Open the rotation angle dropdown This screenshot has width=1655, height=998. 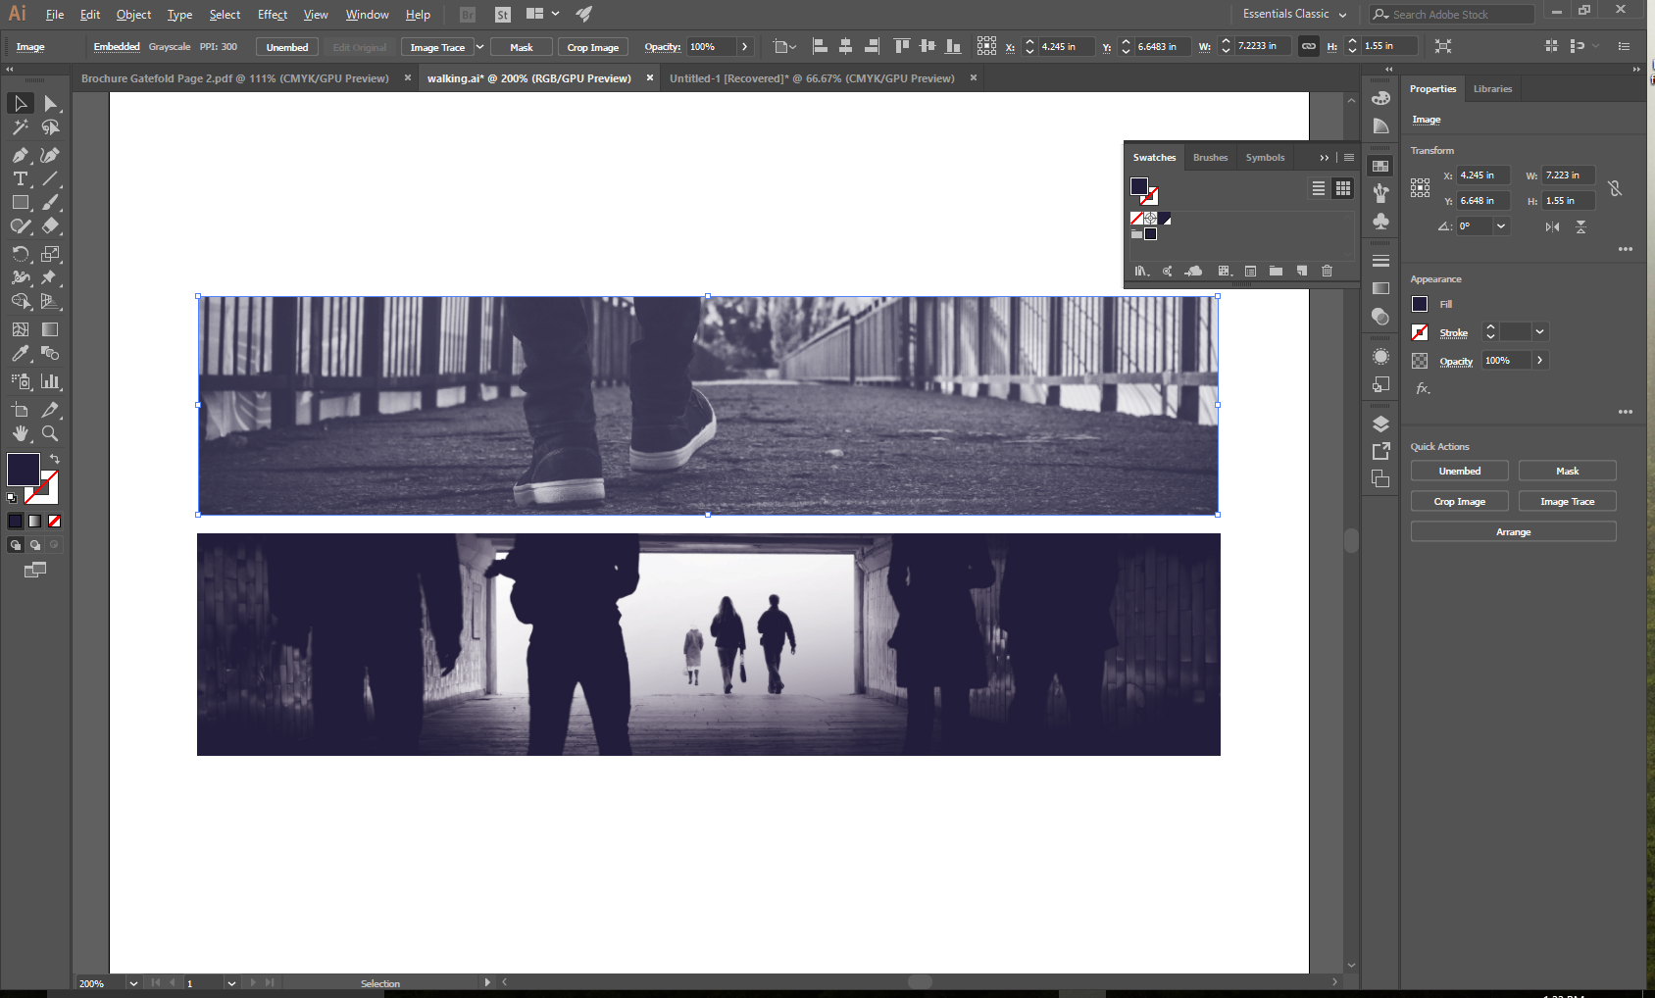coord(1500,226)
